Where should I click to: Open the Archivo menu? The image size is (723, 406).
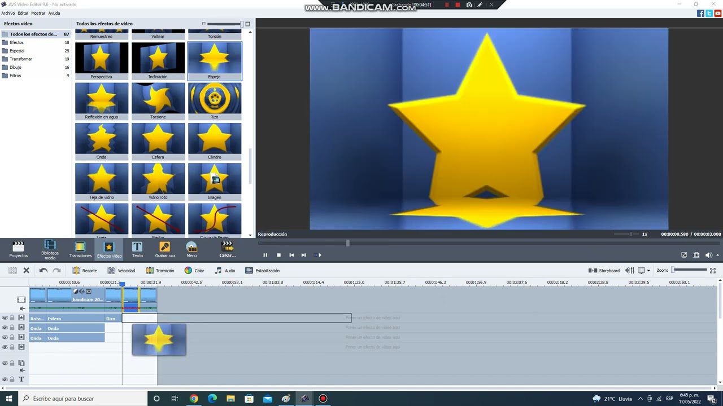(8, 13)
